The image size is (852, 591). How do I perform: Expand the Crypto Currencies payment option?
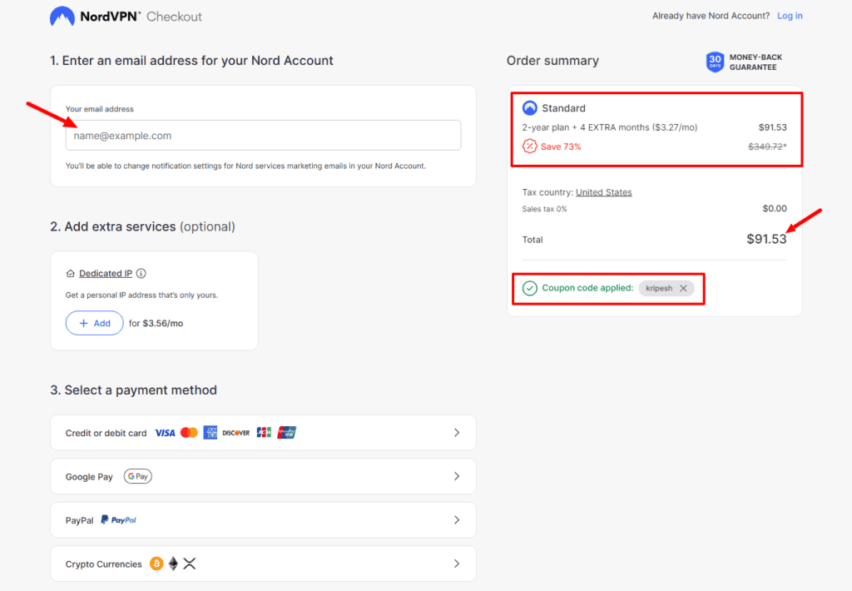[x=456, y=564]
